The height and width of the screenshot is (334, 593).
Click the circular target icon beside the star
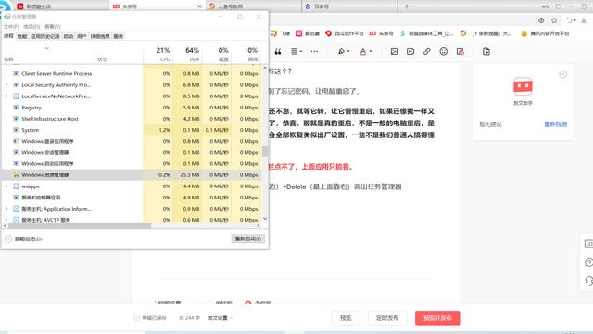tap(541, 20)
